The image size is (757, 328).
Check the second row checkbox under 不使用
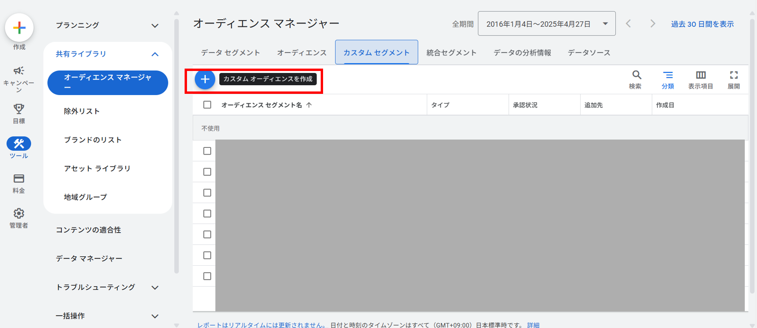207,172
